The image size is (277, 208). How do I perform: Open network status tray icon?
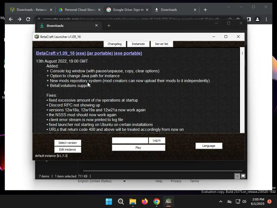click(238, 201)
